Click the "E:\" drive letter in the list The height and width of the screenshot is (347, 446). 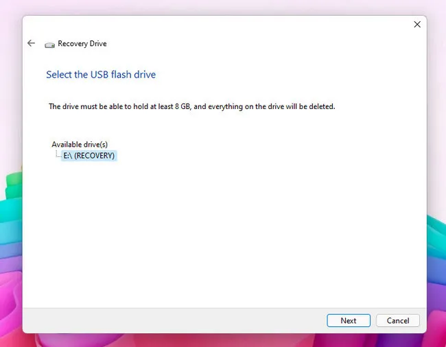tap(69, 156)
